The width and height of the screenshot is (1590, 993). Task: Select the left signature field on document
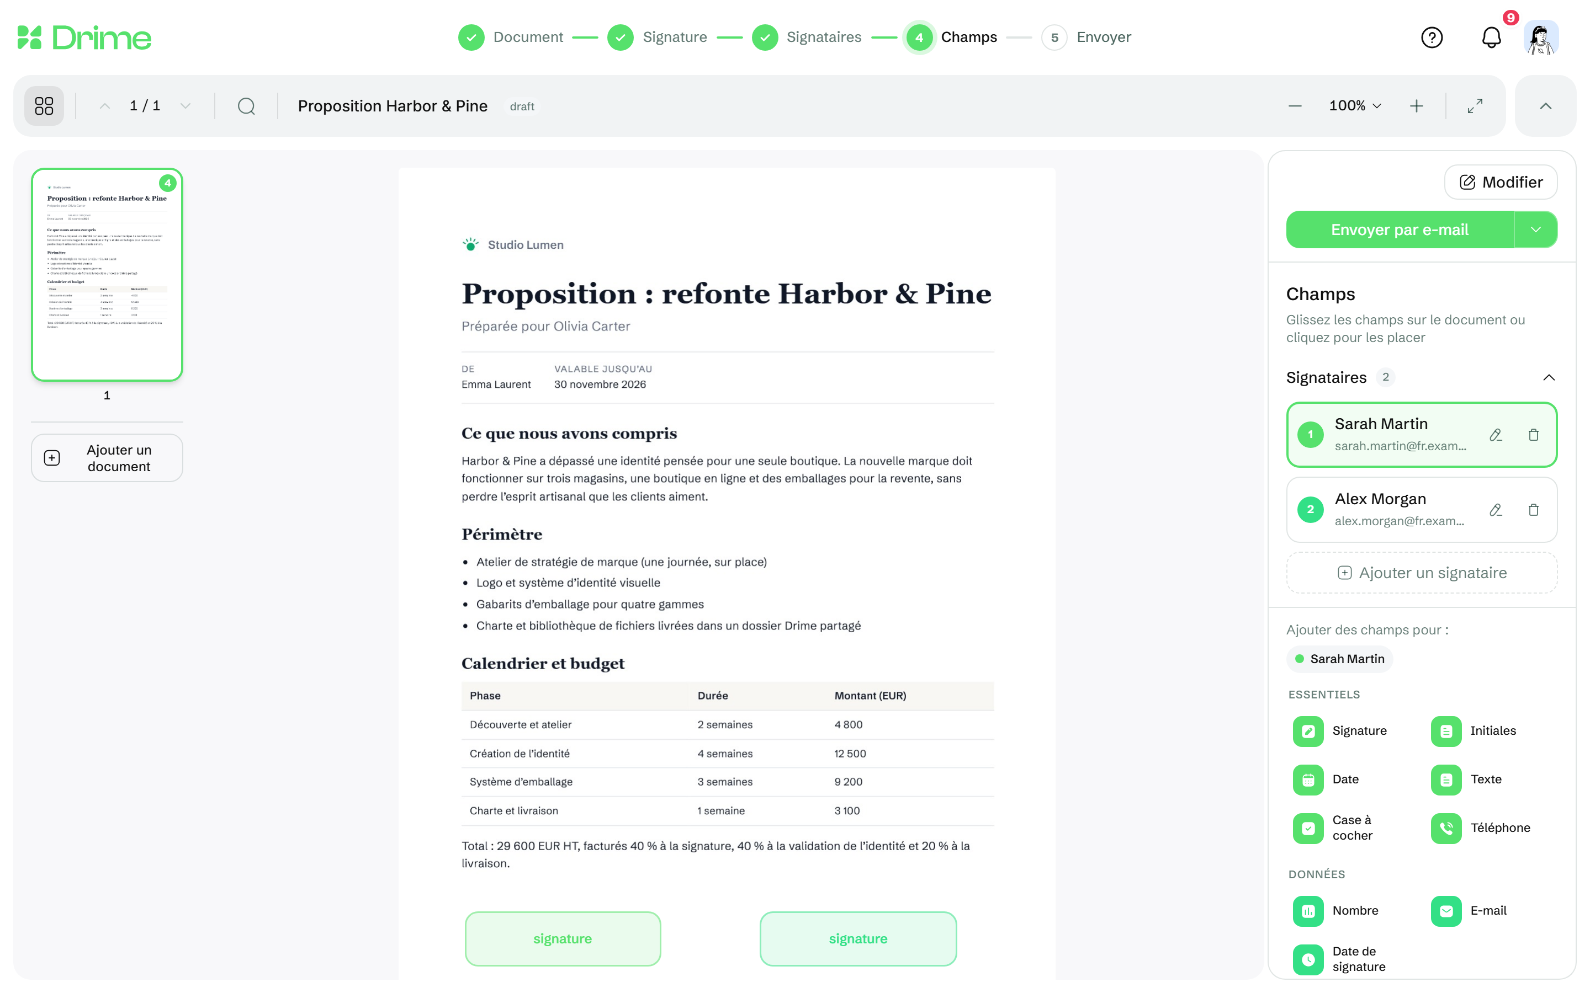(563, 938)
